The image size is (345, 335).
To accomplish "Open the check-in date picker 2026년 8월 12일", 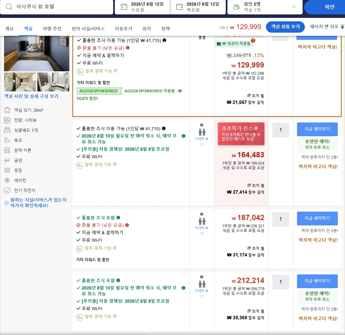I will pos(142,7).
